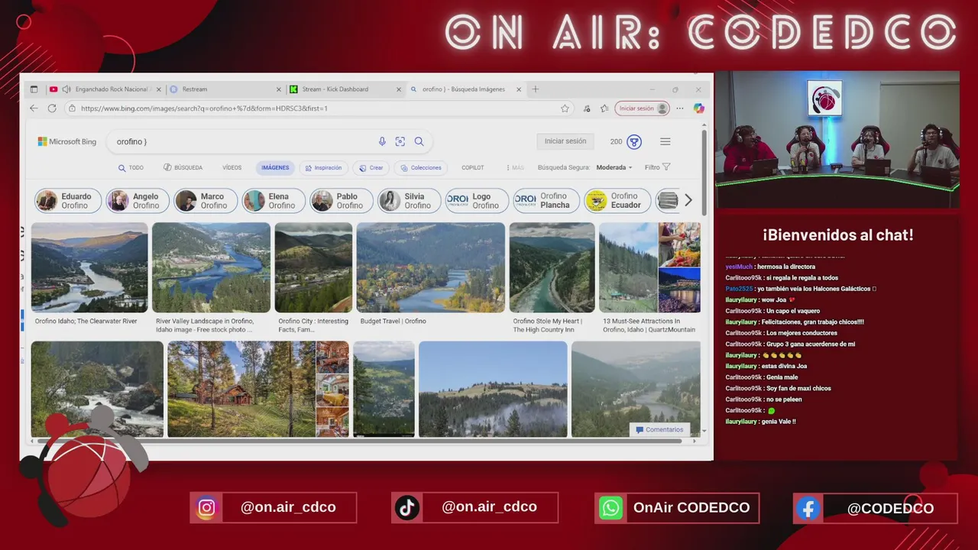Select the Eduardo Orofino suggestion chip
This screenshot has width=978, height=550.
click(68, 201)
